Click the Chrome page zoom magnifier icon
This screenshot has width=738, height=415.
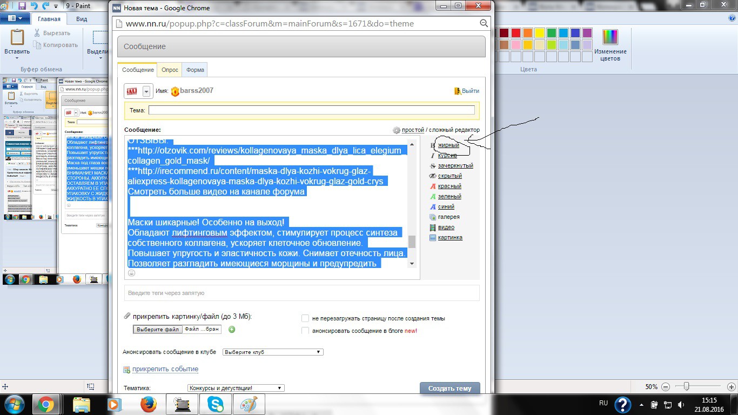(484, 24)
